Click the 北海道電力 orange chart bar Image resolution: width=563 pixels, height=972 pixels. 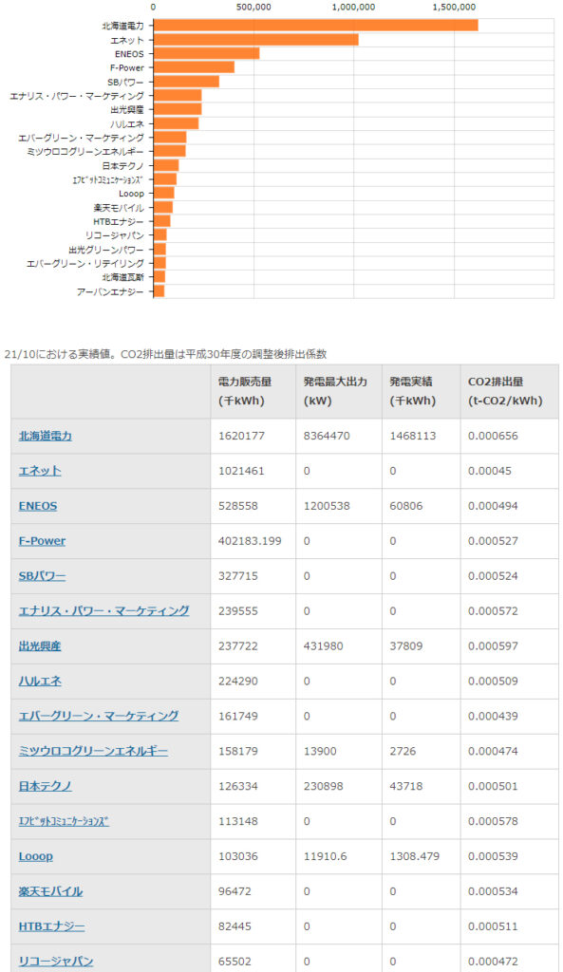(315, 26)
